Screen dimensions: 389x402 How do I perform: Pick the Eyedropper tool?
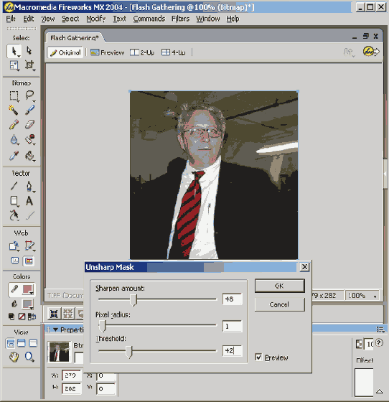[14, 155]
